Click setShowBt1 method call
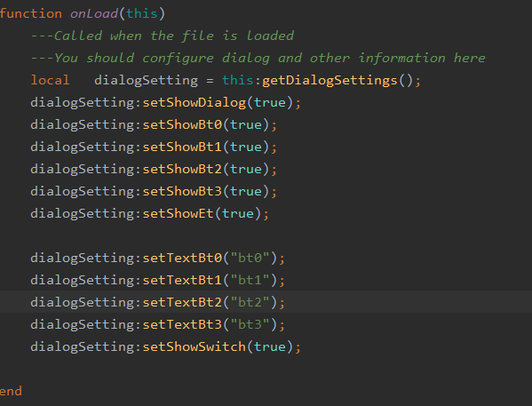This screenshot has width=532, height=406. (x=182, y=147)
